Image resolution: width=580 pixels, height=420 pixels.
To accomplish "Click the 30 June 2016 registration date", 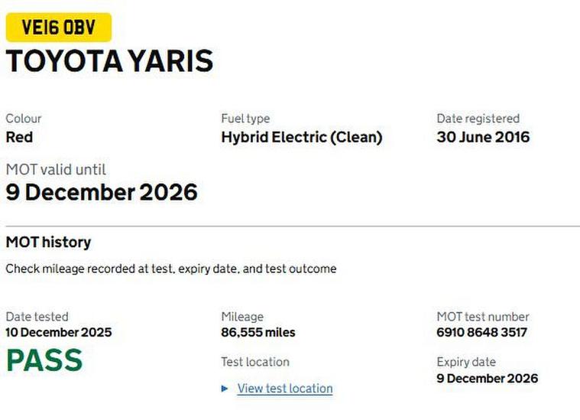I will (482, 138).
